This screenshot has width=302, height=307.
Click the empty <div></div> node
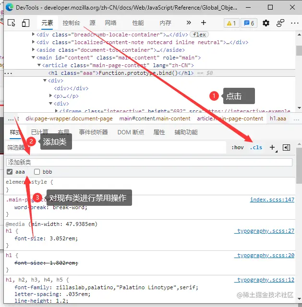click(71, 88)
